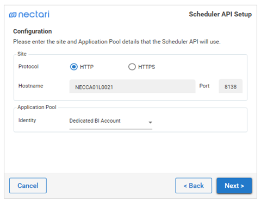Proceed with the Next button
This screenshot has width=261, height=202.
(x=234, y=186)
